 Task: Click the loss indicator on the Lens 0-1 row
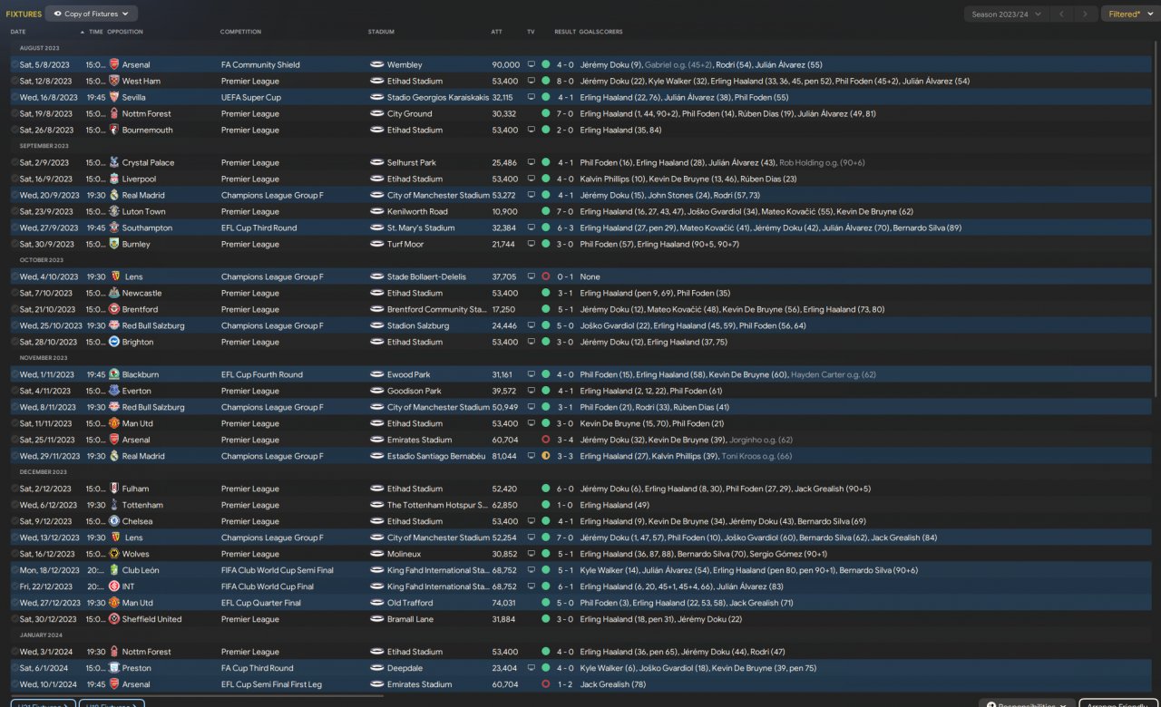point(545,276)
